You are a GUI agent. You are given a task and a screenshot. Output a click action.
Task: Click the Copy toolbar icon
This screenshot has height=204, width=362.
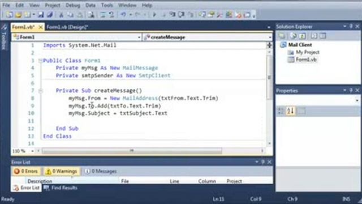pyautogui.click(x=70, y=15)
